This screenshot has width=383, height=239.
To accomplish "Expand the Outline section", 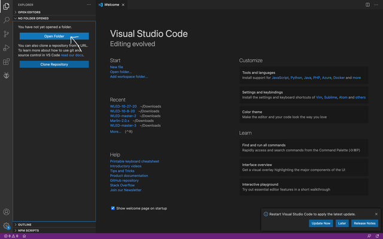I will [54, 225].
